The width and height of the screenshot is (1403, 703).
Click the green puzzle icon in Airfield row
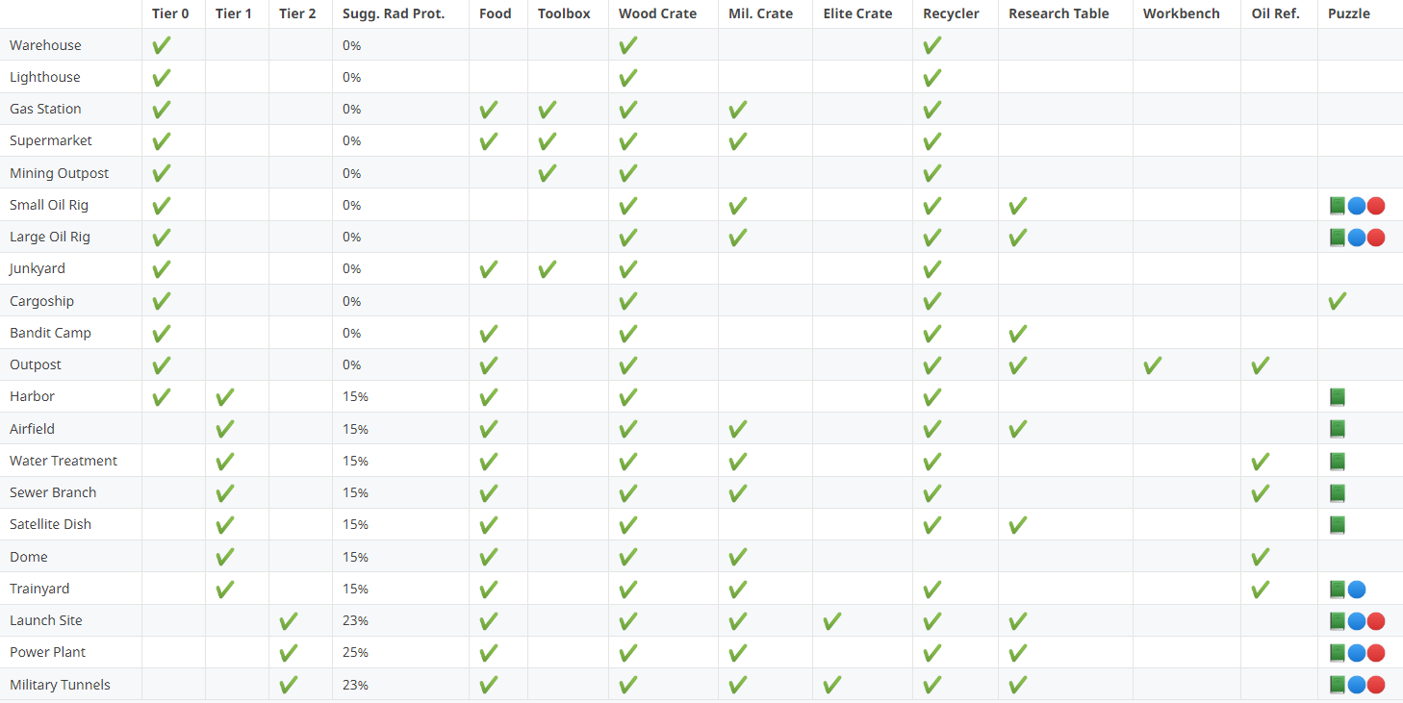coord(1337,429)
